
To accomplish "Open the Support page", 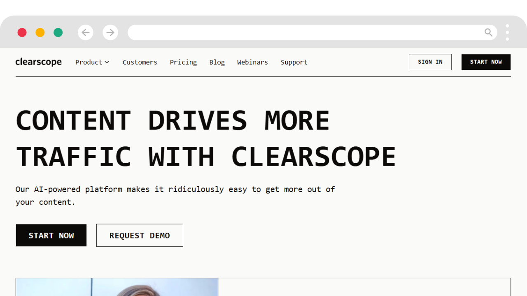I will click(x=294, y=62).
